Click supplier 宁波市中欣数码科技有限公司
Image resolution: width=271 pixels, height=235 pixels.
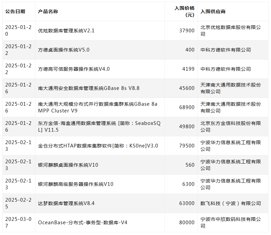point(231,223)
